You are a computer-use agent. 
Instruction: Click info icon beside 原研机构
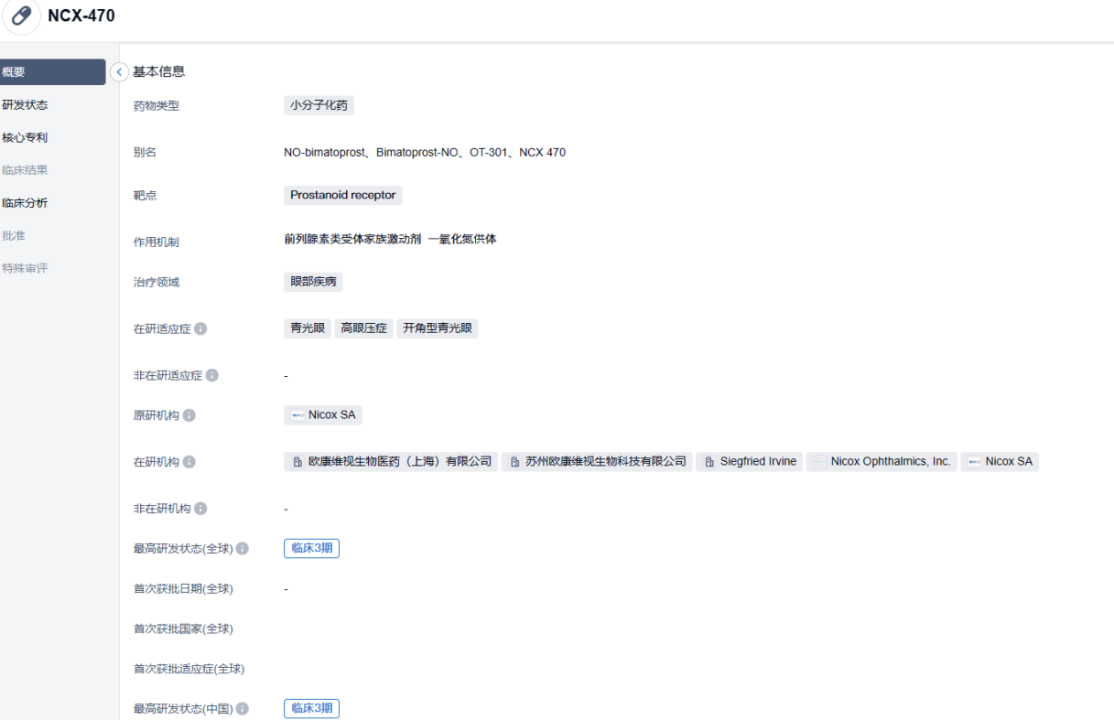pos(189,415)
